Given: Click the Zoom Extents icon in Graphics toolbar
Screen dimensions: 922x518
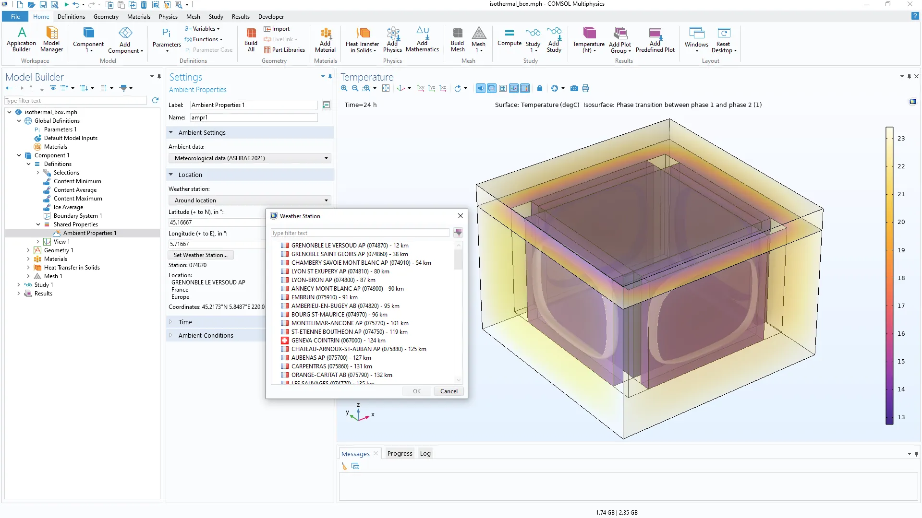Looking at the screenshot, I should (x=386, y=88).
